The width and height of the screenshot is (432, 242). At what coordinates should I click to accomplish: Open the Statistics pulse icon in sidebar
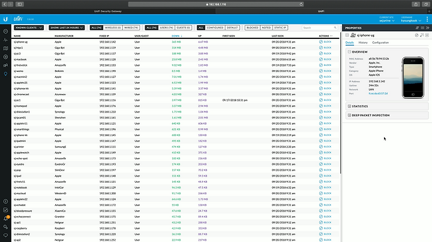coord(5,40)
